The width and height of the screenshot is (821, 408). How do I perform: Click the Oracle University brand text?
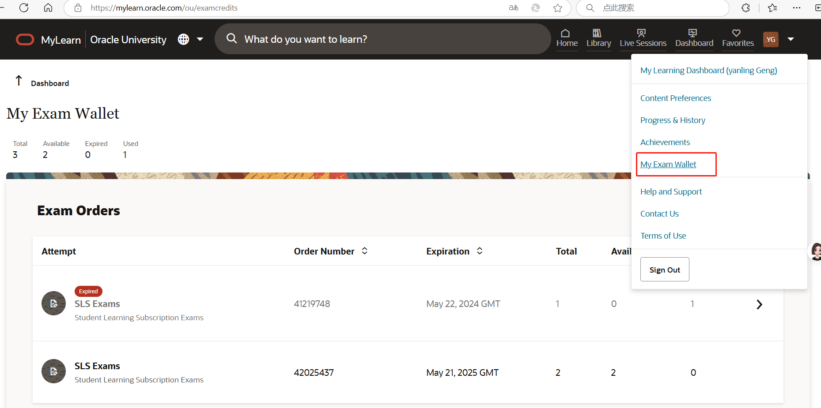(128, 40)
